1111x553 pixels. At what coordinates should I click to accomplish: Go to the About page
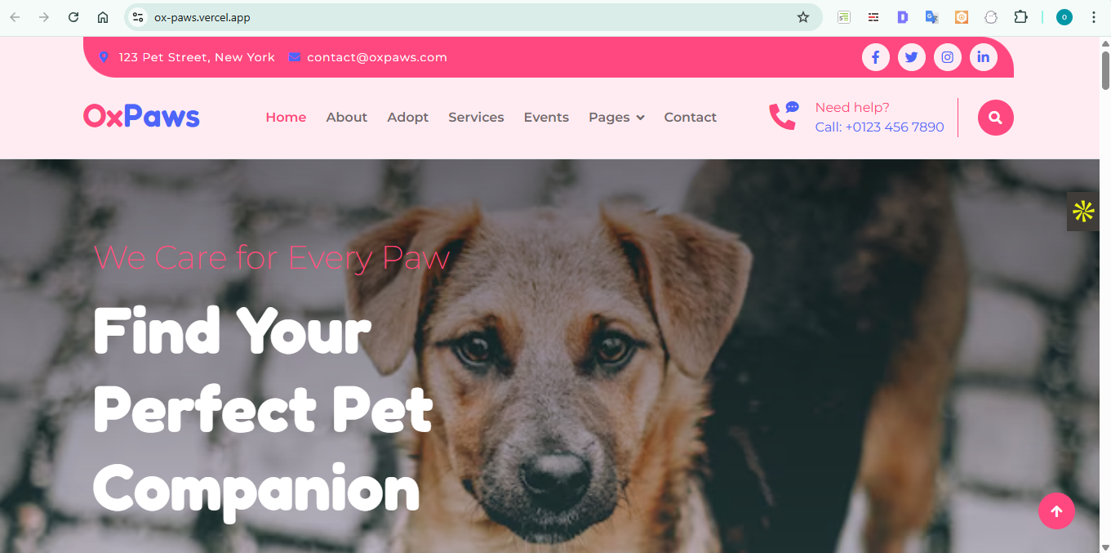[x=346, y=118]
